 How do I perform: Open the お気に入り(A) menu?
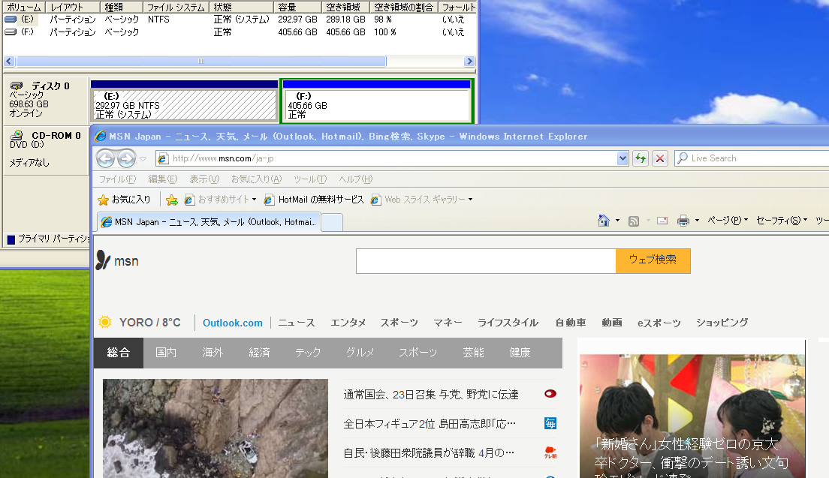click(256, 179)
